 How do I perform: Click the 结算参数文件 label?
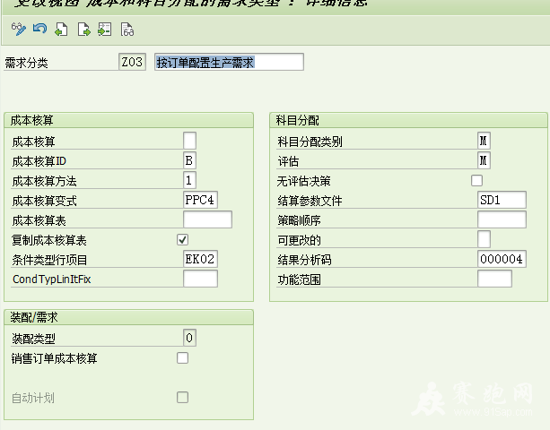point(310,201)
